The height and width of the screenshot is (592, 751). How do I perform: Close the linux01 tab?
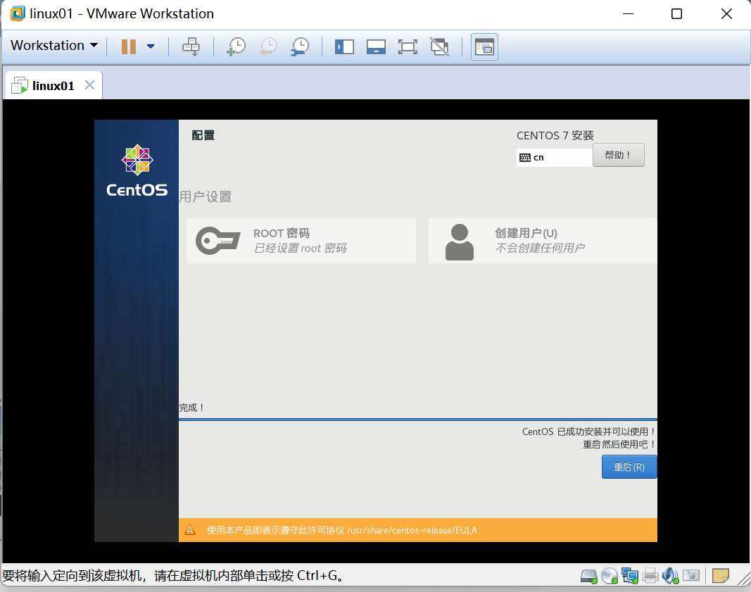click(x=89, y=84)
